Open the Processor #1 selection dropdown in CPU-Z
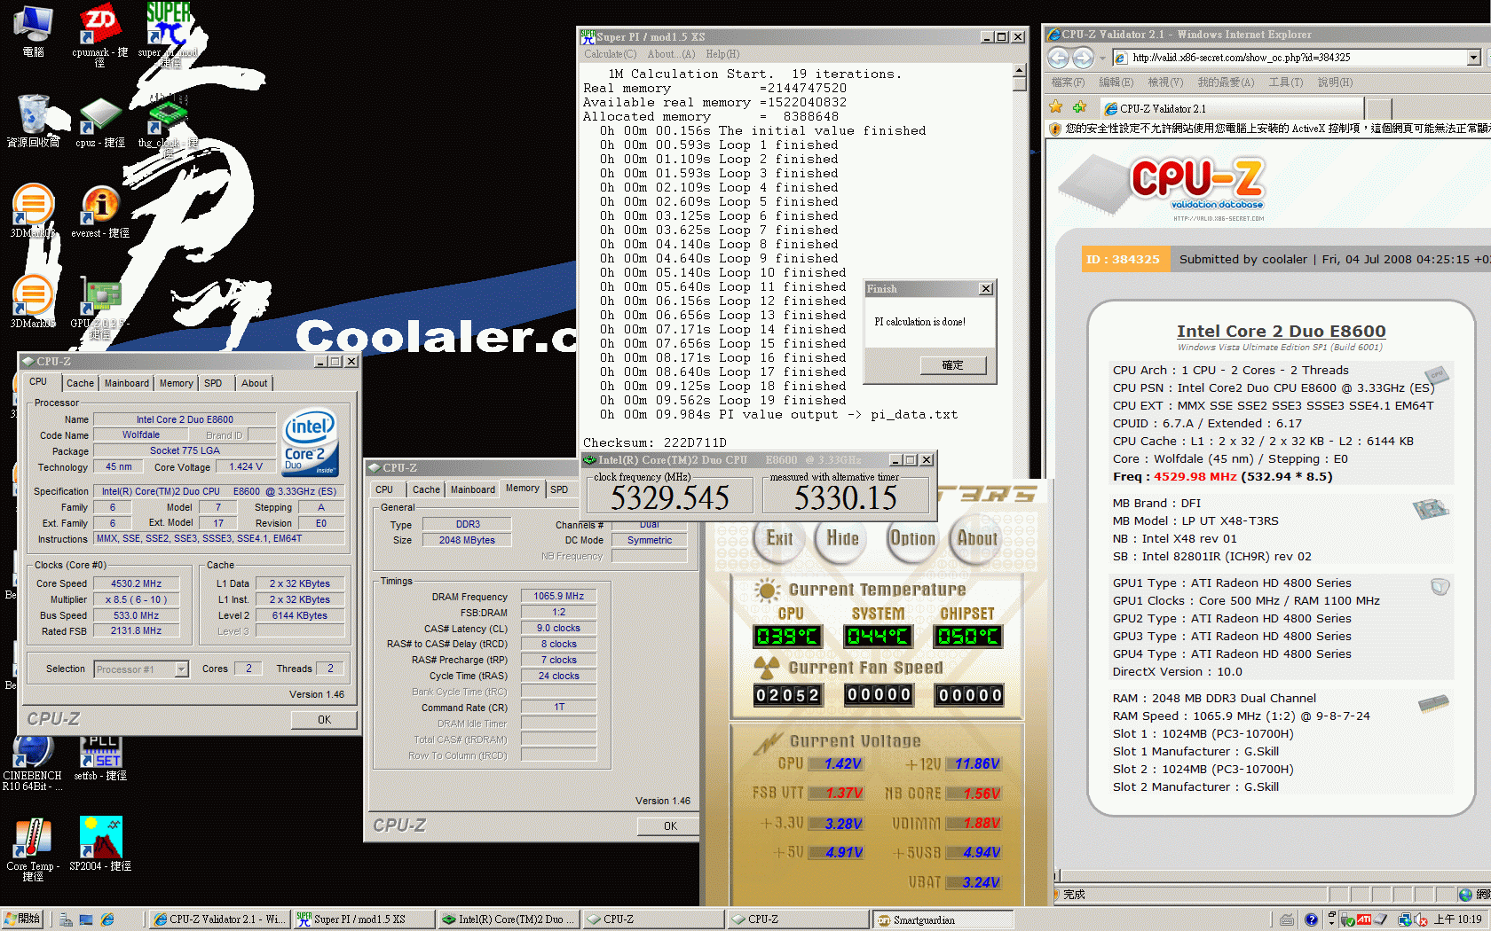Image resolution: width=1491 pixels, height=931 pixels. pos(182,669)
